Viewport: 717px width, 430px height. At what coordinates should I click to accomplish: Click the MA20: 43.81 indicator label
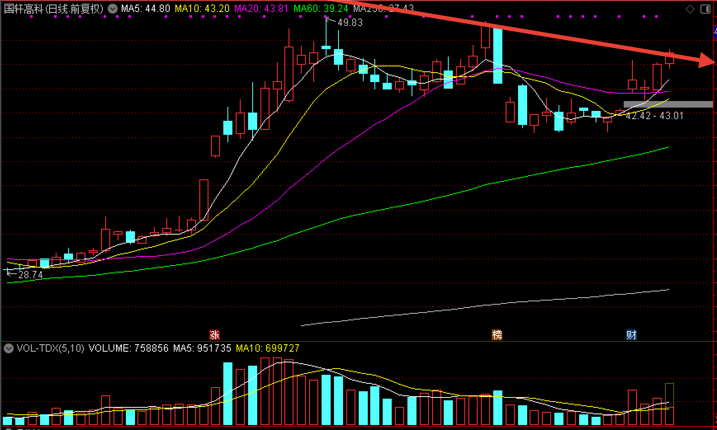click(x=261, y=9)
